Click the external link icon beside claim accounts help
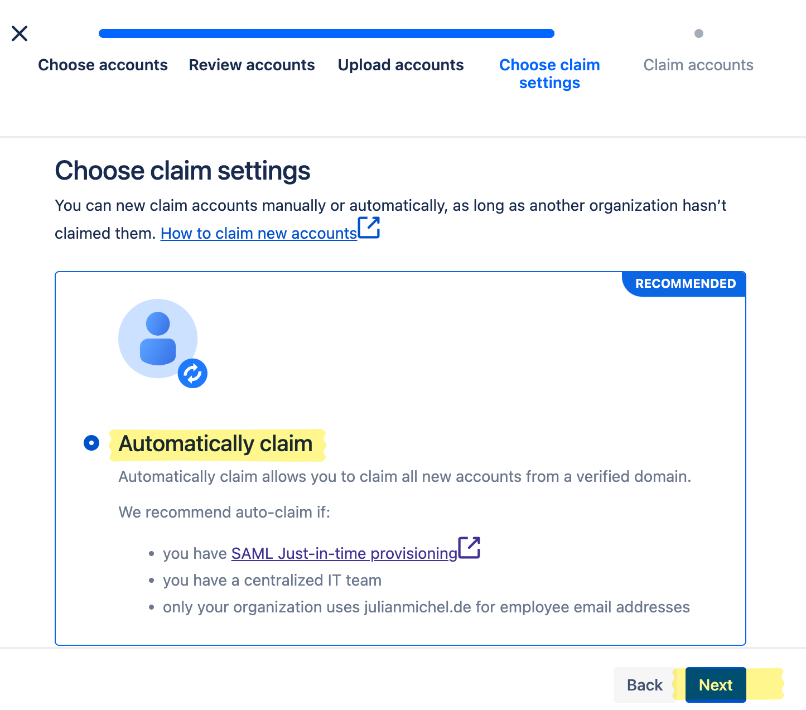806x710 pixels. (369, 228)
